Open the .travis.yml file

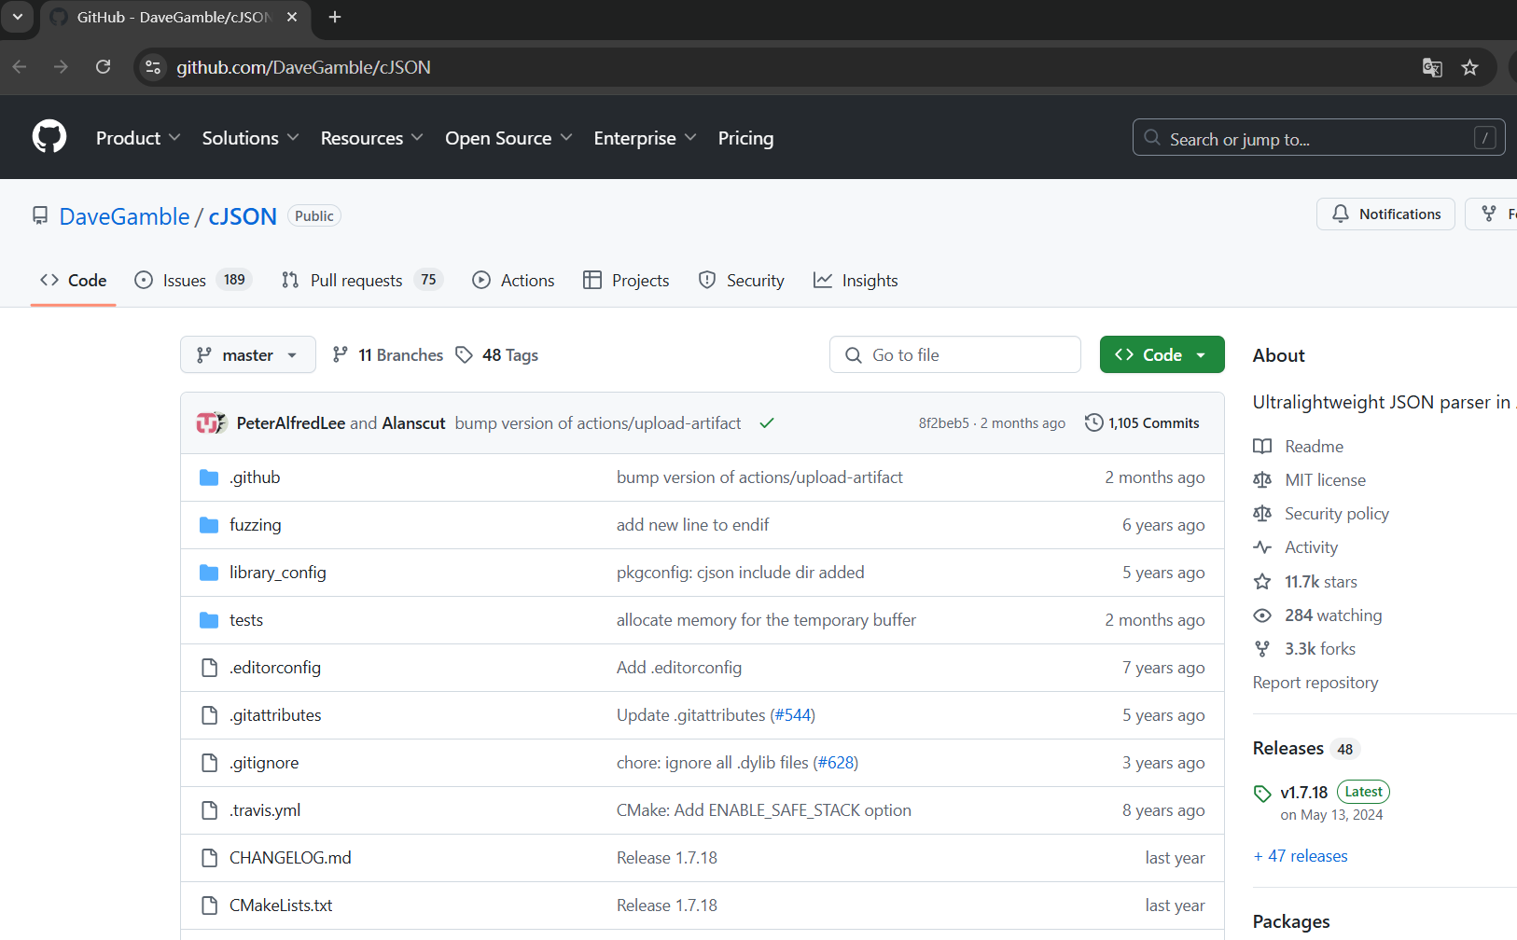click(265, 810)
